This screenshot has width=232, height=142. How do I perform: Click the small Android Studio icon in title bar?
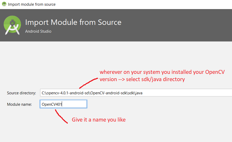pyautogui.click(x=4, y=4)
